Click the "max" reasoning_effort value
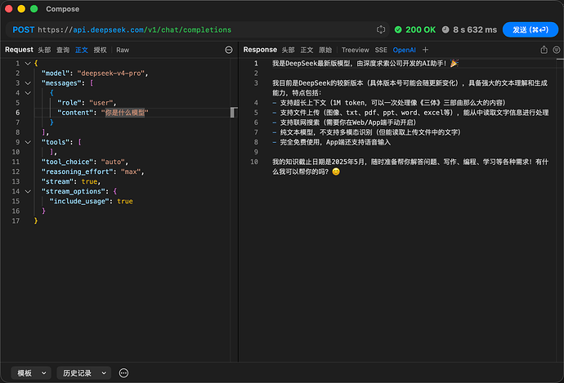Screen dimensions: 564x383 (131, 171)
